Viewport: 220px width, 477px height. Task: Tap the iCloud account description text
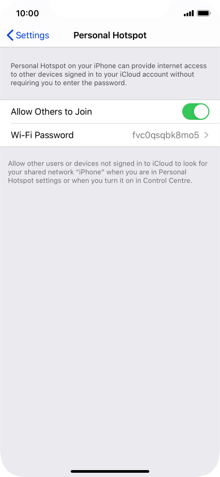pos(108,75)
